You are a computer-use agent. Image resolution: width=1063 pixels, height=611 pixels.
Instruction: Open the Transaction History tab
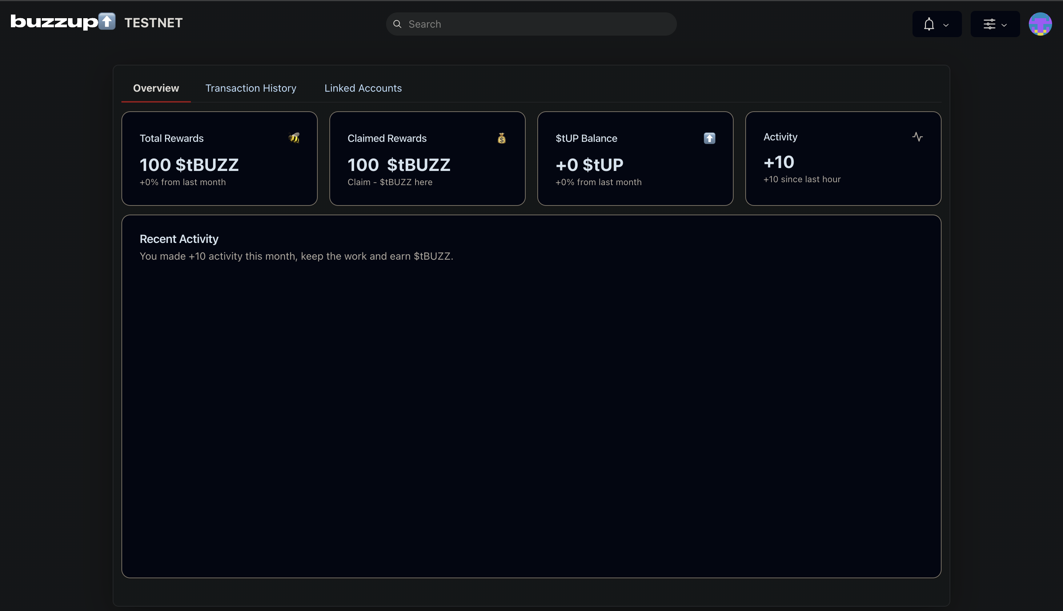(251, 88)
